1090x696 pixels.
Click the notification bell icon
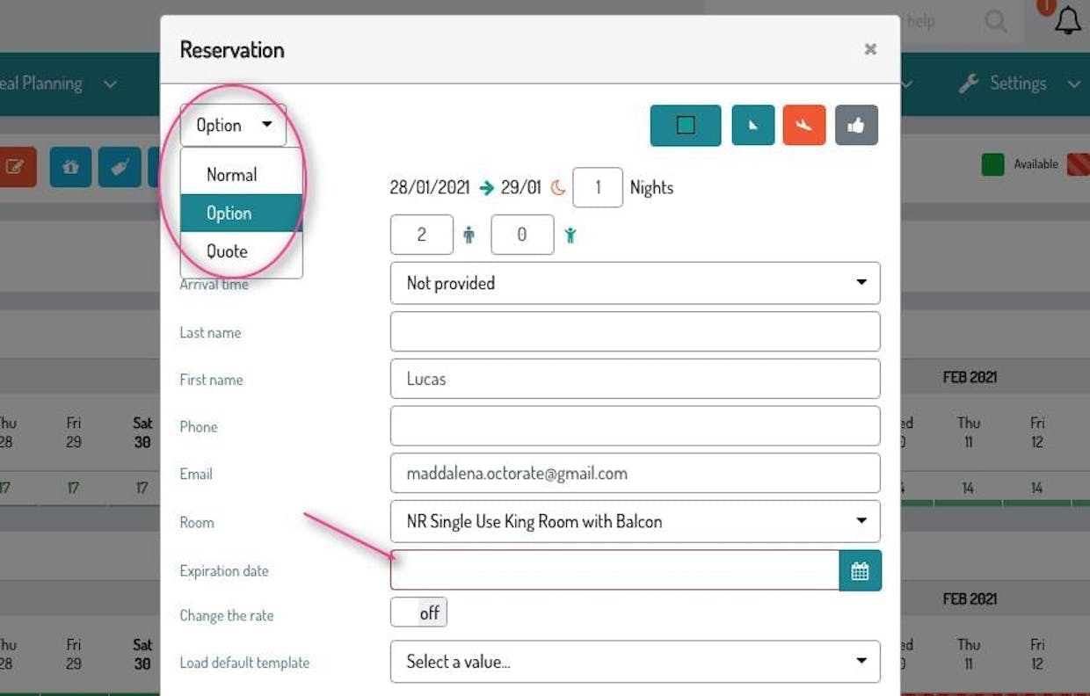(x=1068, y=21)
